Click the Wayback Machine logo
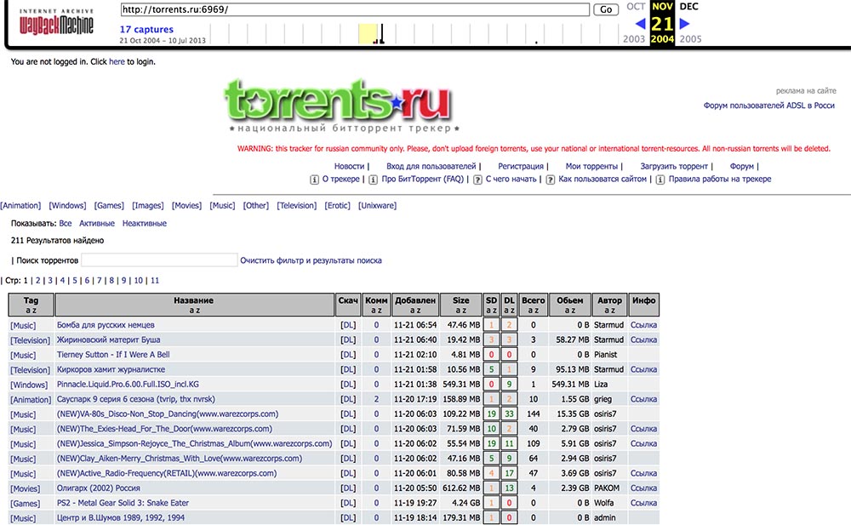Image resolution: width=851 pixels, height=525 pixels. tap(56, 22)
